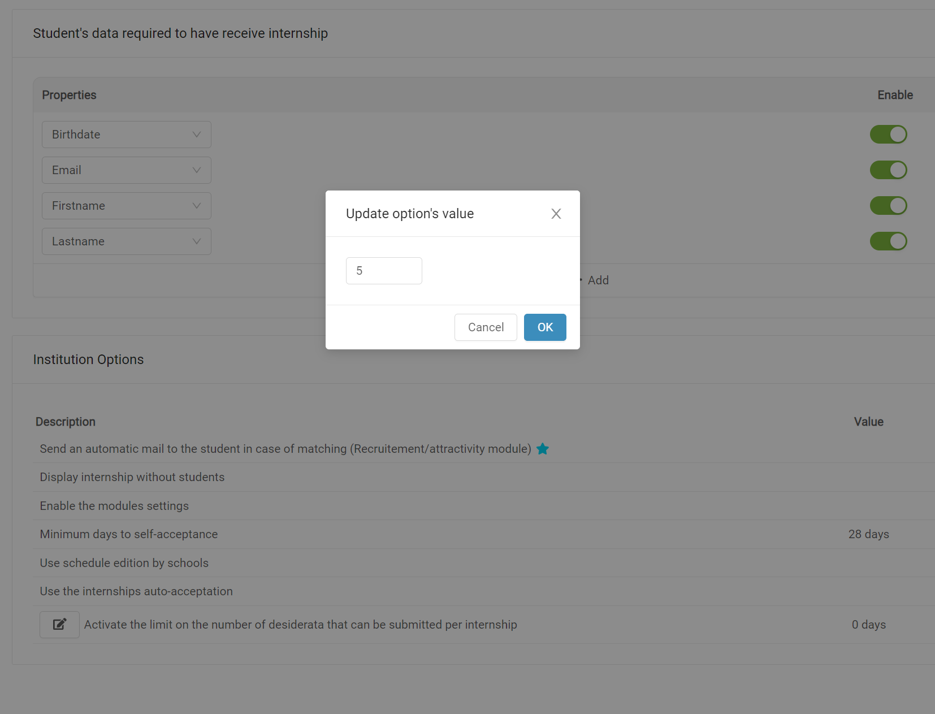The height and width of the screenshot is (714, 935).
Task: Toggle the Birthdate enable switch
Action: [889, 135]
